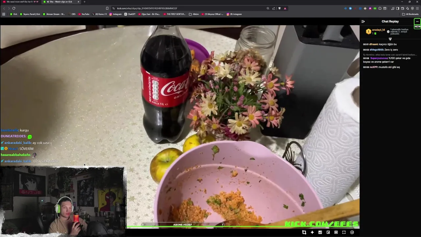421x237 pixels.
Task: Collapse the Chat Replay panel arrow icon
Action: [x=363, y=21]
